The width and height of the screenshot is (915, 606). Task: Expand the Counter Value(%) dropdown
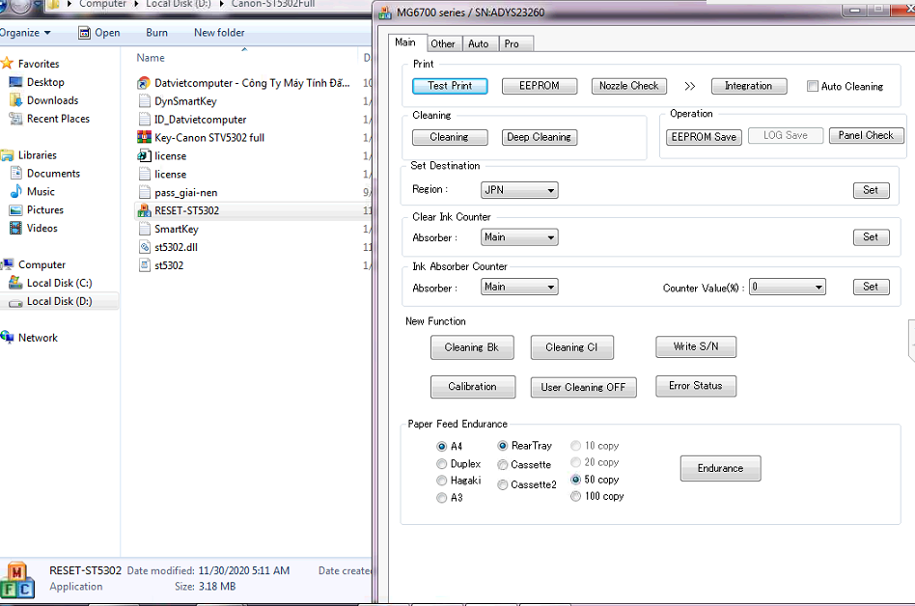pyautogui.click(x=788, y=287)
